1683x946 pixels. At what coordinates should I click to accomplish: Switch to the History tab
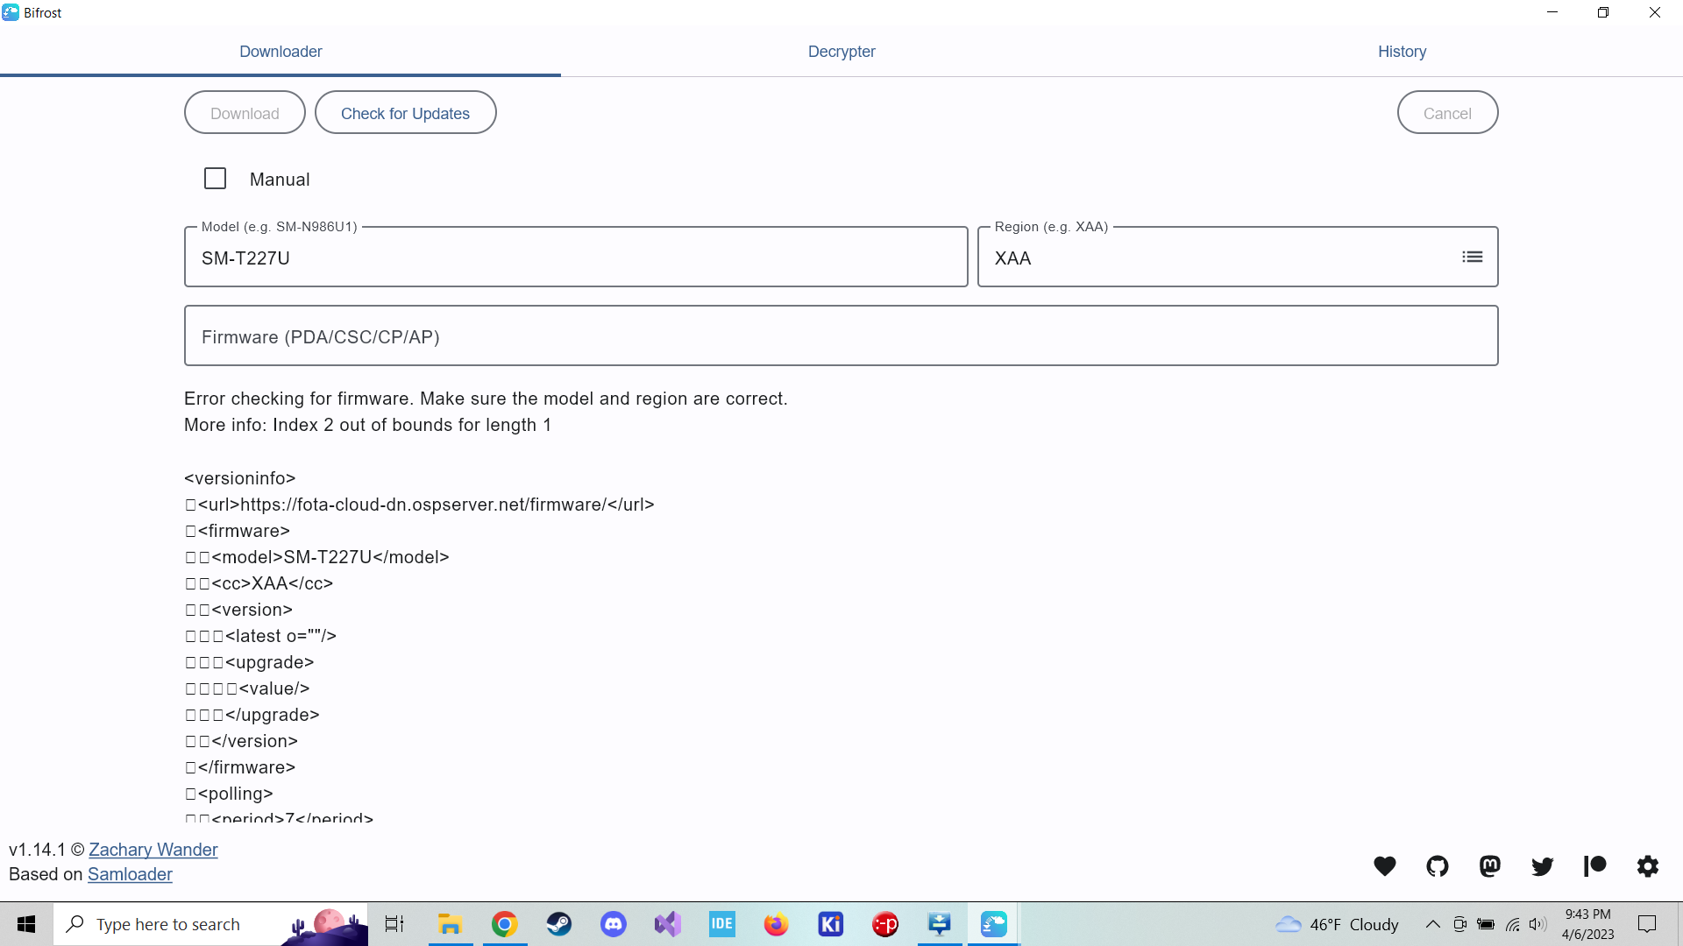(x=1402, y=52)
